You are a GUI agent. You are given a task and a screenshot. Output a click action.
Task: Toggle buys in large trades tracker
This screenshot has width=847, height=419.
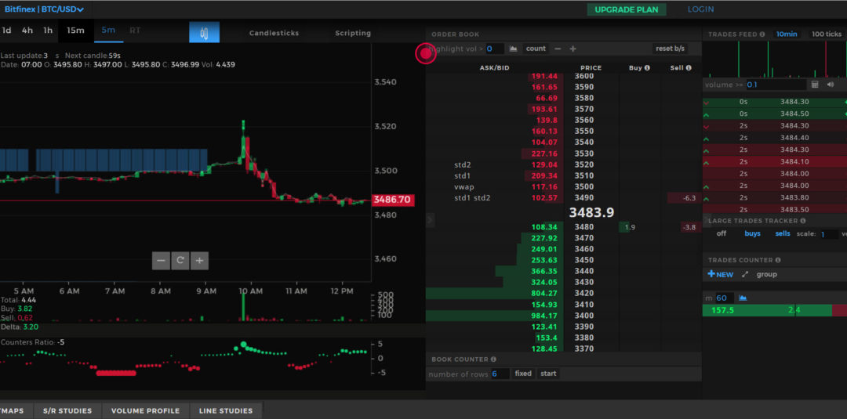click(752, 233)
